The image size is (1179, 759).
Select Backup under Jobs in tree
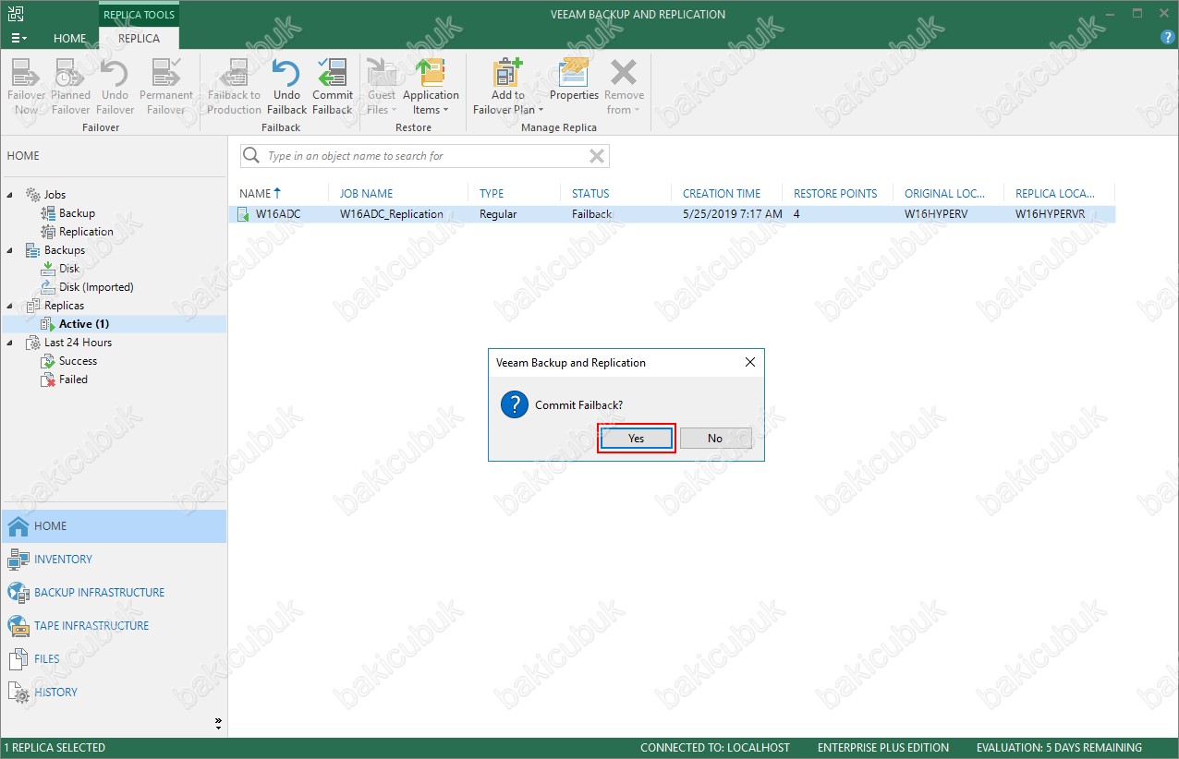77,213
